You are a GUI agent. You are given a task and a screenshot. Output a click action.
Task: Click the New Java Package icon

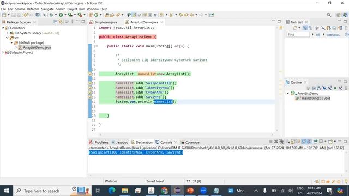pos(91,15)
